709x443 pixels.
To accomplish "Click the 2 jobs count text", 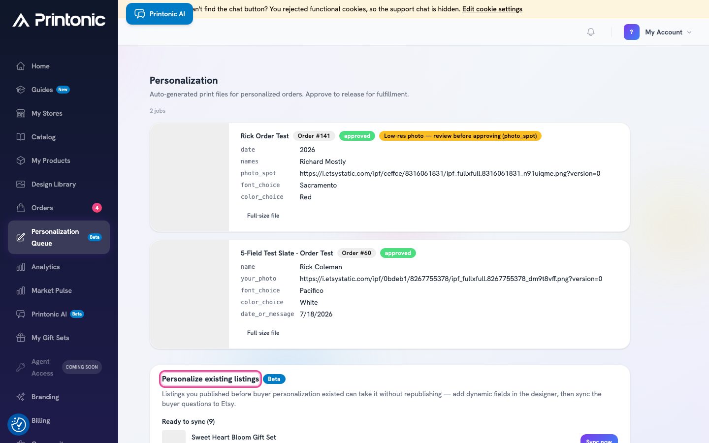I will click(x=158, y=111).
